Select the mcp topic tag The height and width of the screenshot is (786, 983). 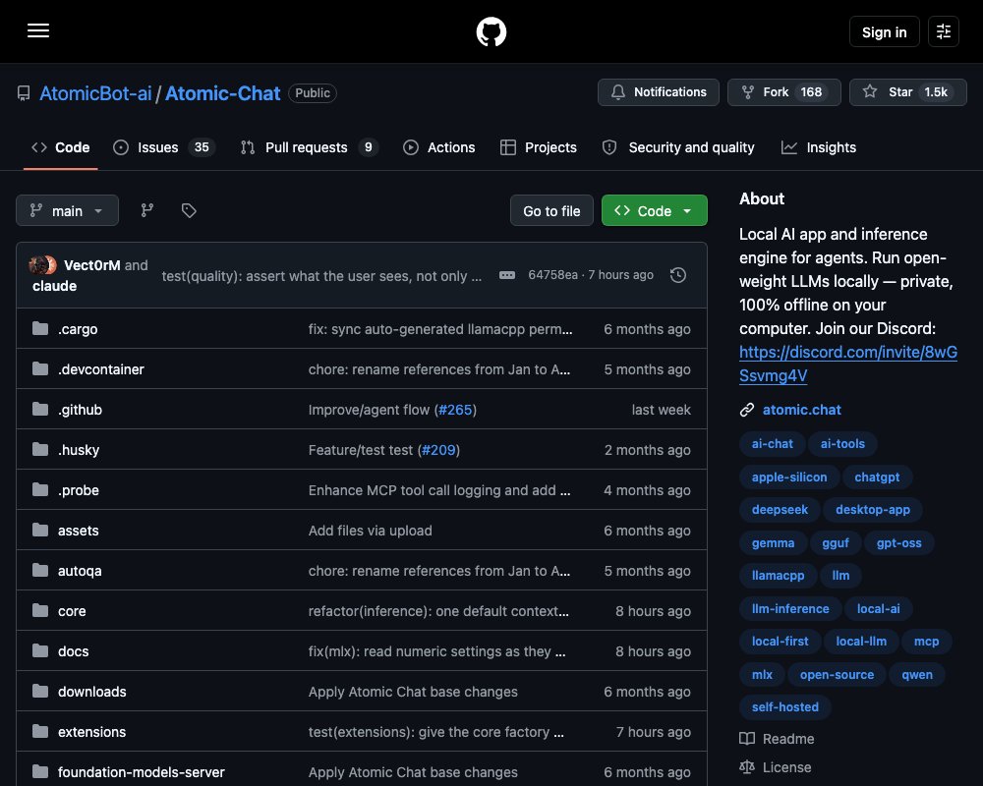(x=926, y=642)
